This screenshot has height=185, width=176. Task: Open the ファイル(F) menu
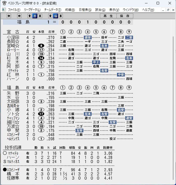point(14,10)
